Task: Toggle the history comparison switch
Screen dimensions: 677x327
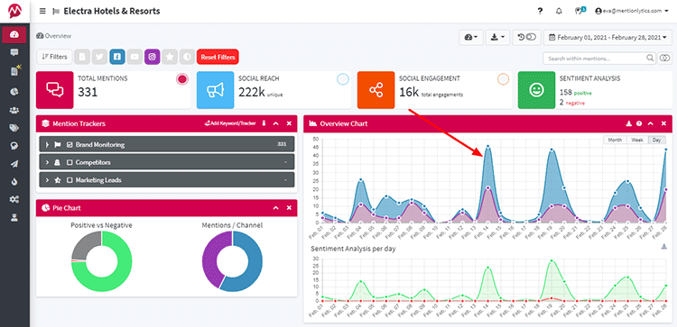Action: pos(527,38)
